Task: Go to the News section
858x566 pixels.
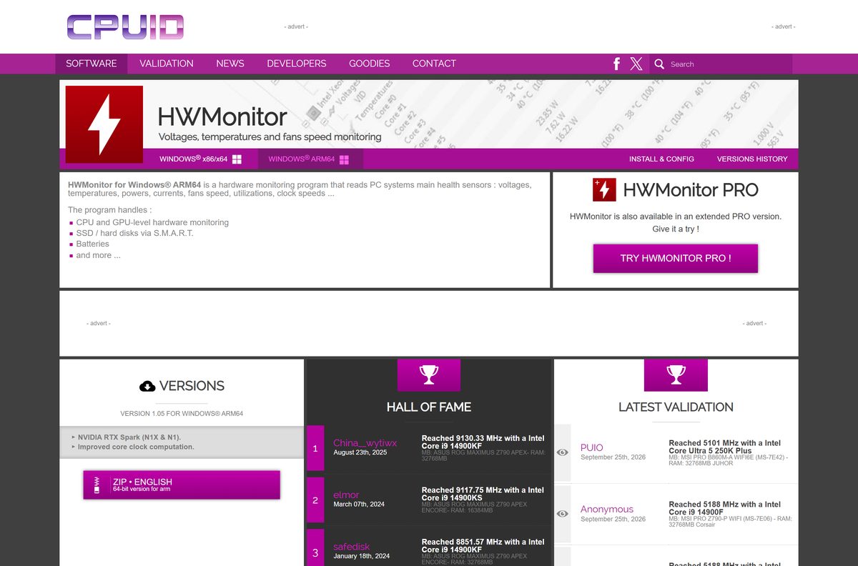Action: 230,64
